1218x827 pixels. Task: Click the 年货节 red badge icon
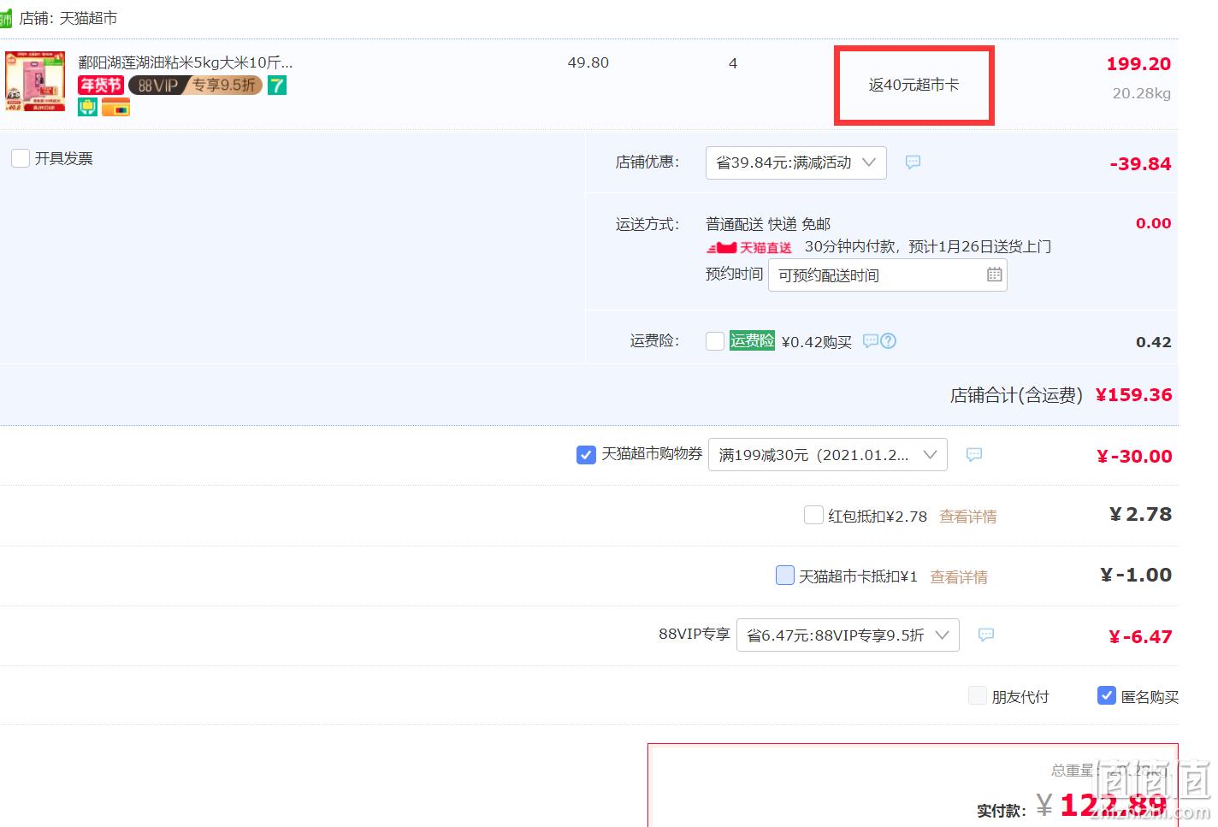click(101, 85)
